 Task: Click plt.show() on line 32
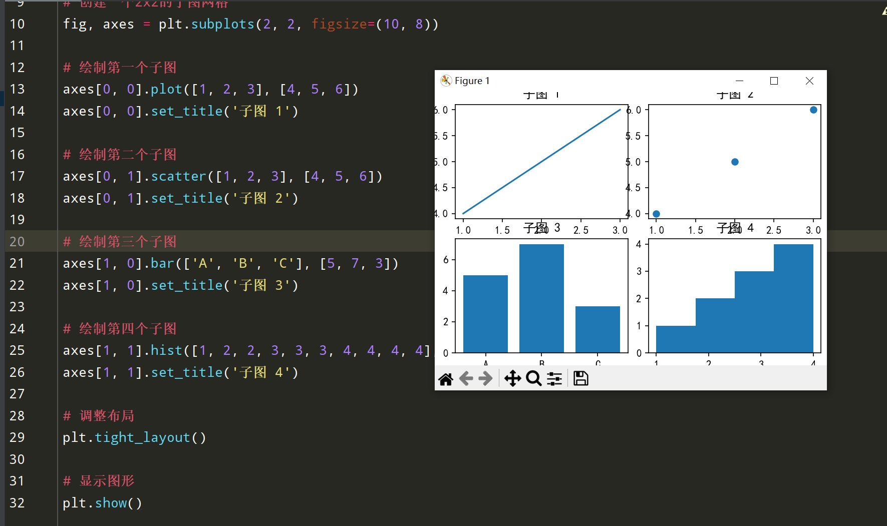coord(103,503)
